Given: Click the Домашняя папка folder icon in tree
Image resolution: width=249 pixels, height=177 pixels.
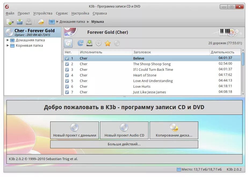Looking at the screenshot, I should 12,40.
